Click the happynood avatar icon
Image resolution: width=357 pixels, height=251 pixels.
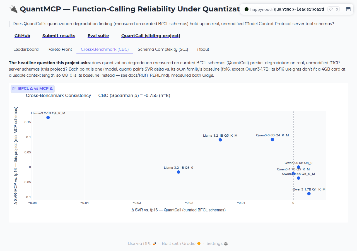pyautogui.click(x=247, y=9)
